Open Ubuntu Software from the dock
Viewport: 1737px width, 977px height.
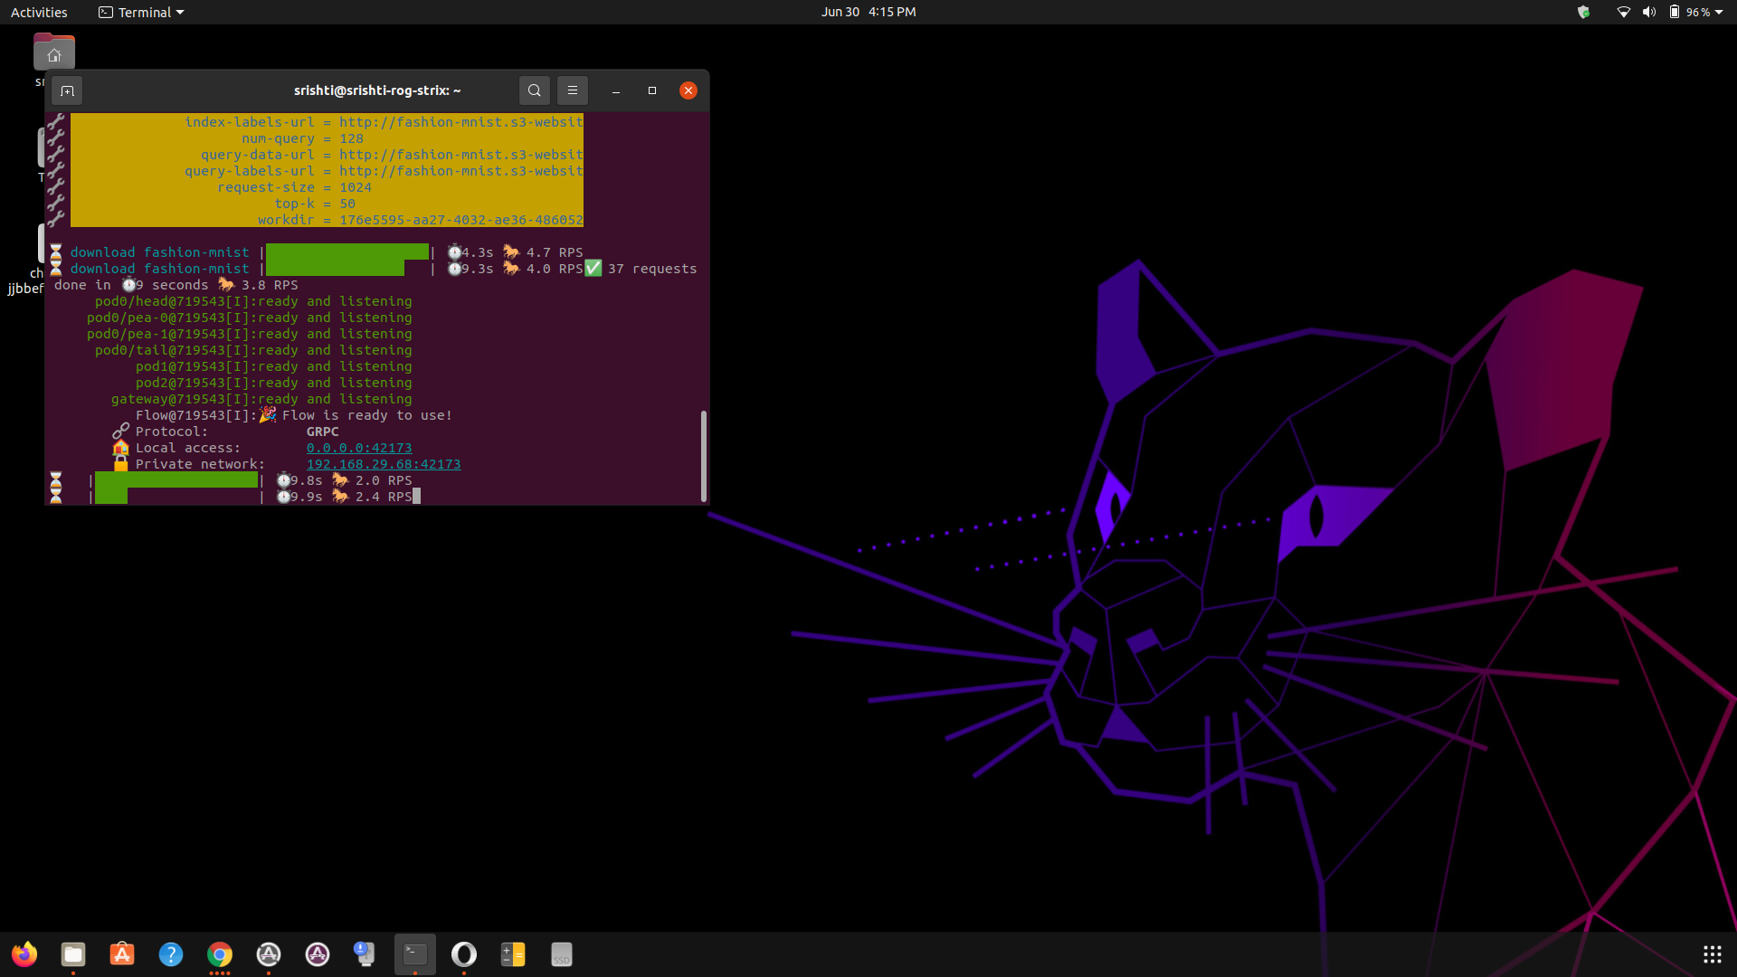(122, 954)
